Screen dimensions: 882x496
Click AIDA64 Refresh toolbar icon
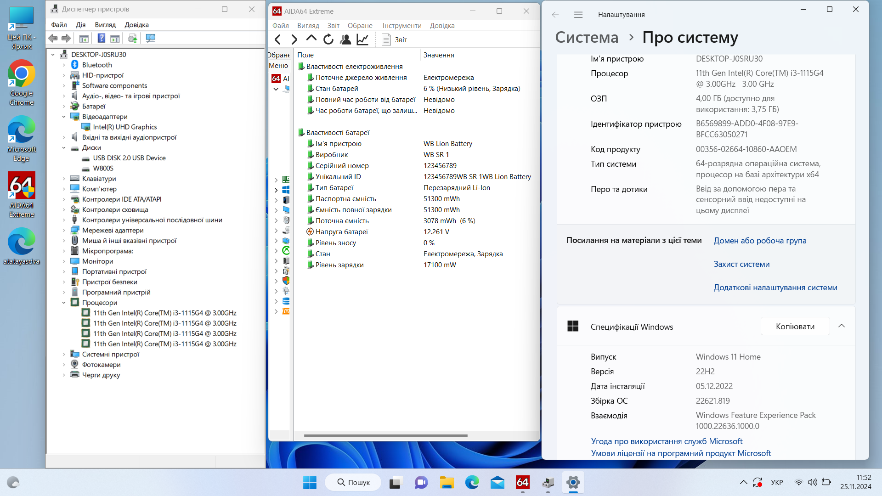[328, 39]
